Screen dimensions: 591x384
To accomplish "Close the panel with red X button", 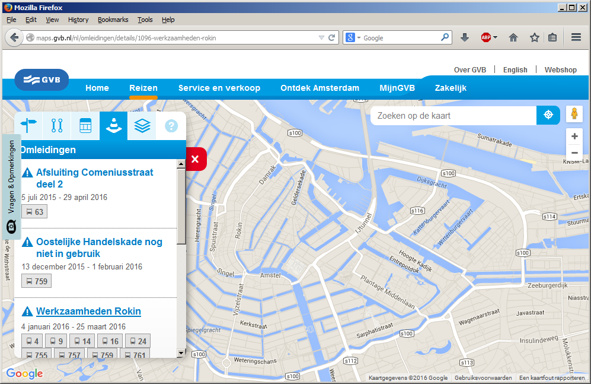I will coord(196,159).
